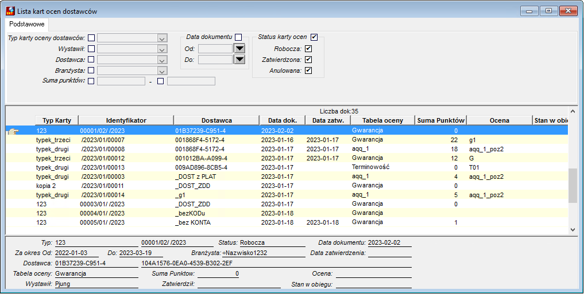Sort by the Ocena column header
This screenshot has width=584, height=294.
[x=500, y=120]
